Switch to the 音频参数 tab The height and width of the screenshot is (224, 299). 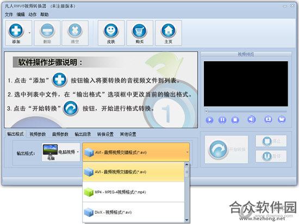tap(60, 134)
